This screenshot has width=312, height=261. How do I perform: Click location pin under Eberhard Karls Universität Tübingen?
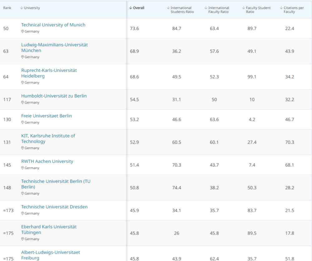point(22,239)
